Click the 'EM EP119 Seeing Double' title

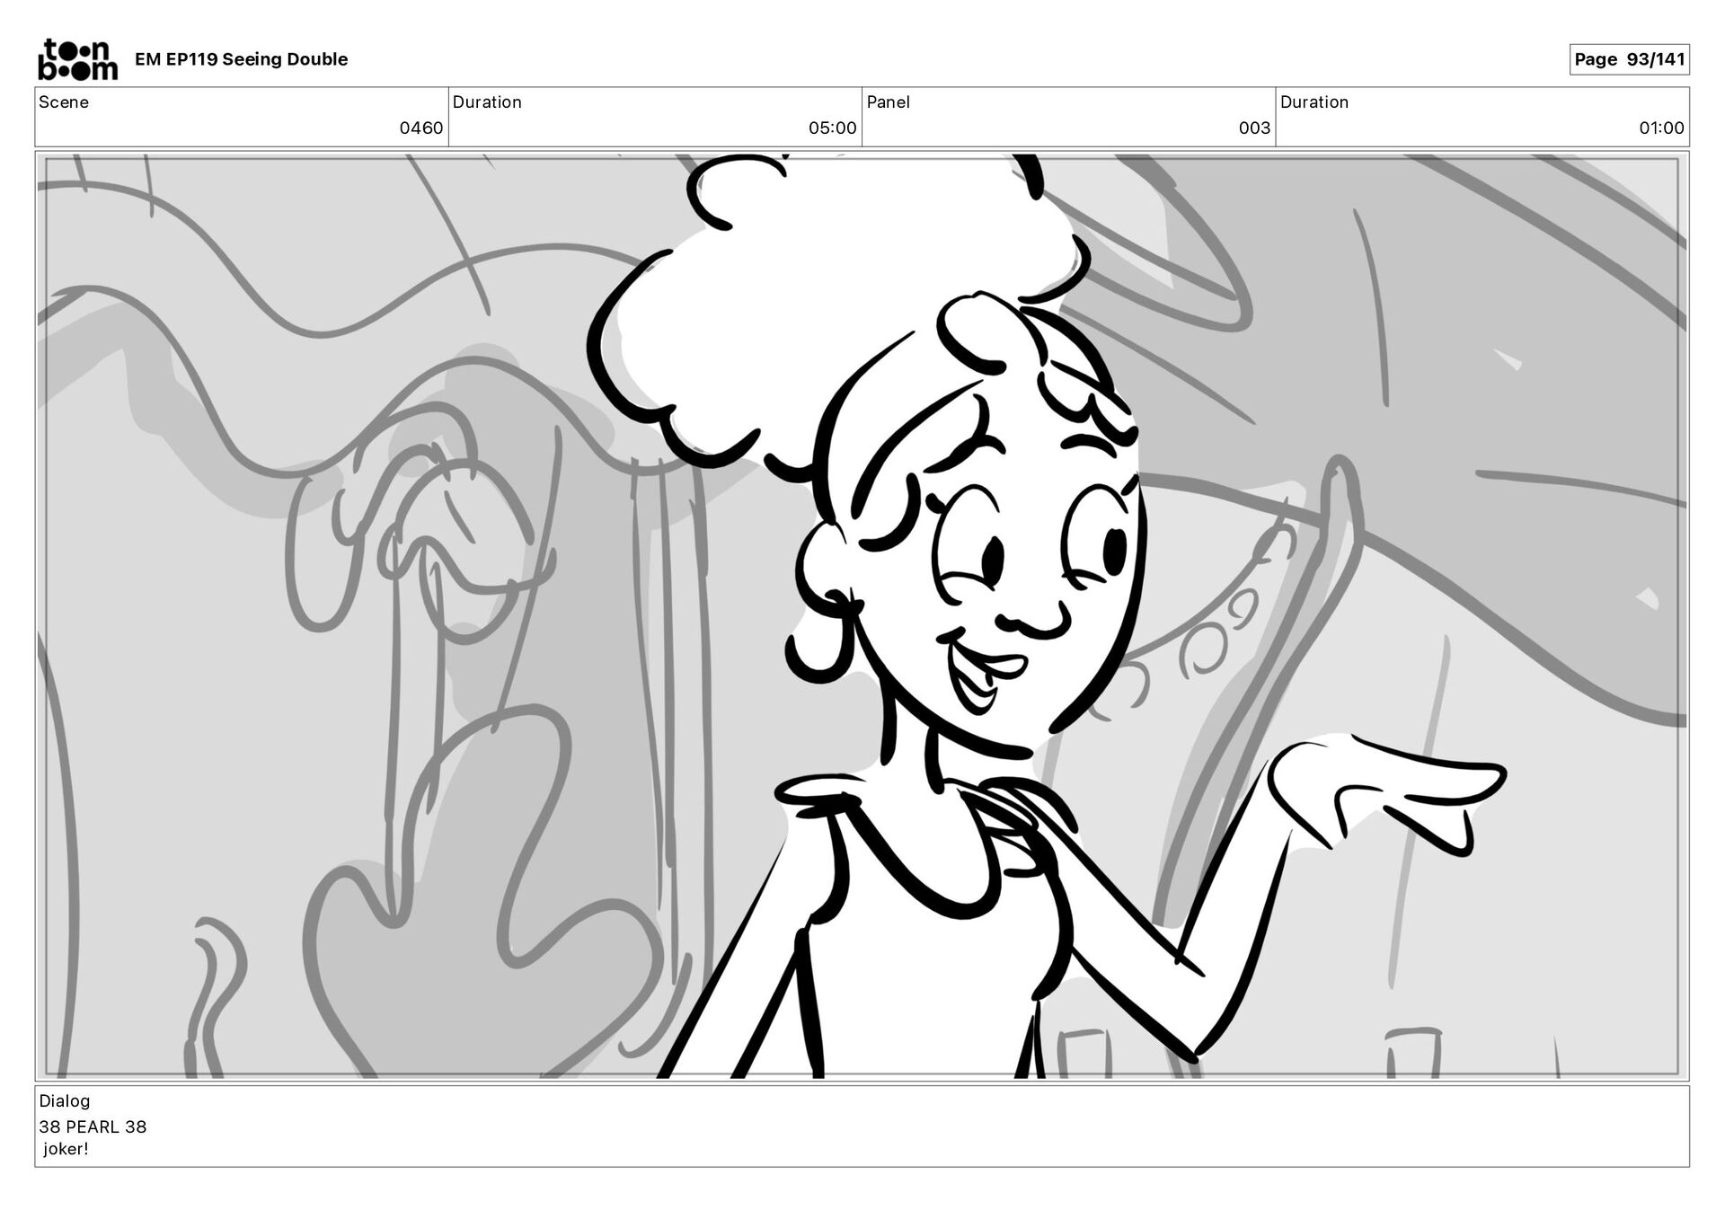[241, 59]
